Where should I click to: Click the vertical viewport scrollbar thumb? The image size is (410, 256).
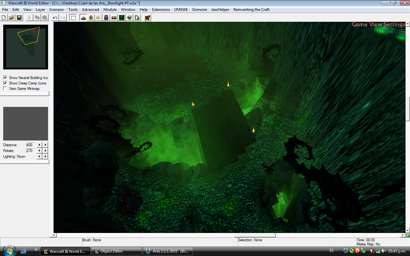tap(407, 109)
